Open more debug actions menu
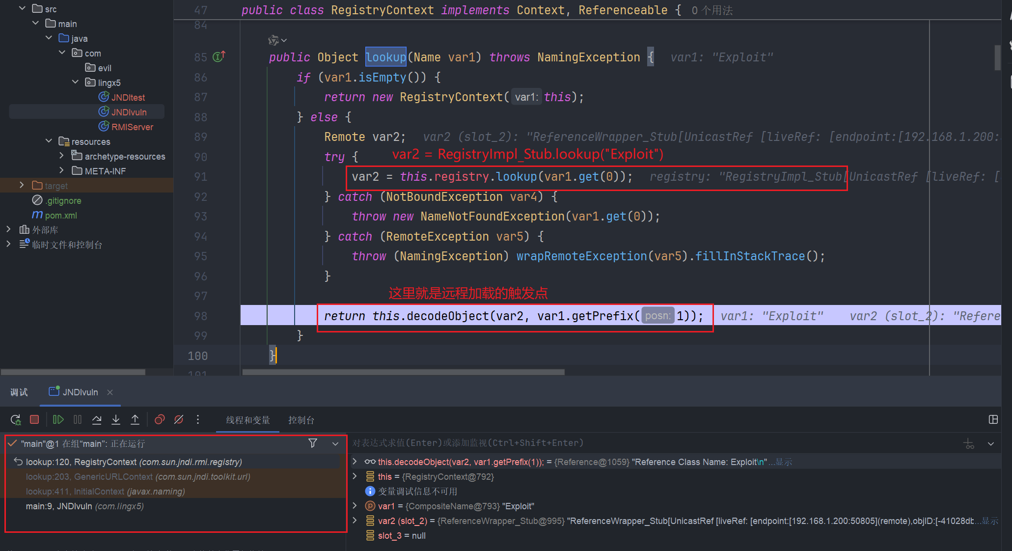The width and height of the screenshot is (1012, 551). [x=198, y=420]
